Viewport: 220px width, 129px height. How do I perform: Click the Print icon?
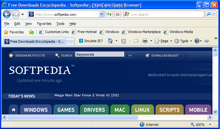(145, 41)
